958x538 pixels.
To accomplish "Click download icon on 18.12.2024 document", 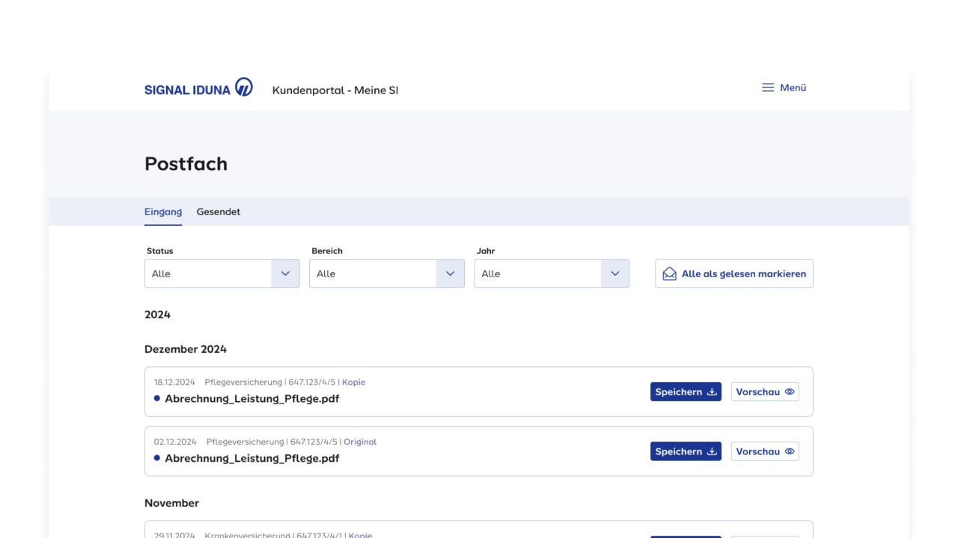I will tap(712, 392).
